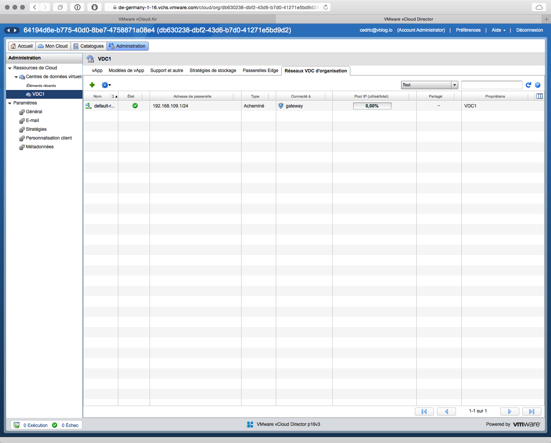Select Métadonnées in the sidebar
Screen dimensions: 551x443
40,147
